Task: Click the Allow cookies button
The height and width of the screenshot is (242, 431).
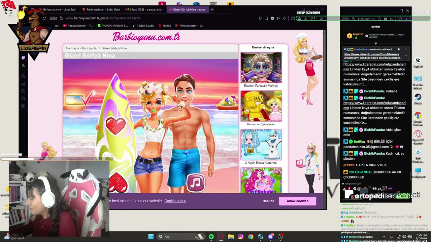Action: (x=297, y=201)
